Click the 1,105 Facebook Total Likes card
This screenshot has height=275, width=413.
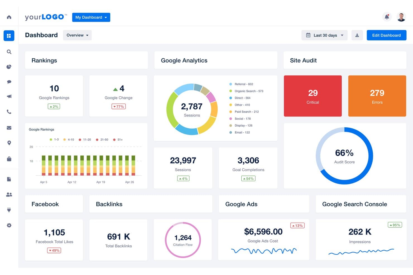[54, 240]
